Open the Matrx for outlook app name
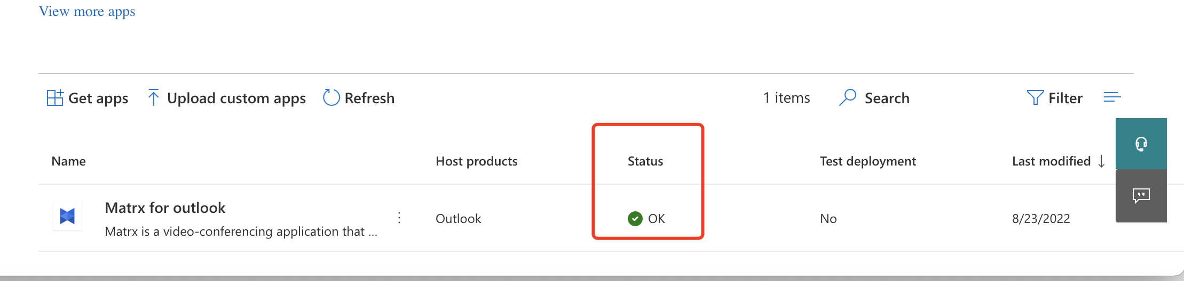 (165, 208)
